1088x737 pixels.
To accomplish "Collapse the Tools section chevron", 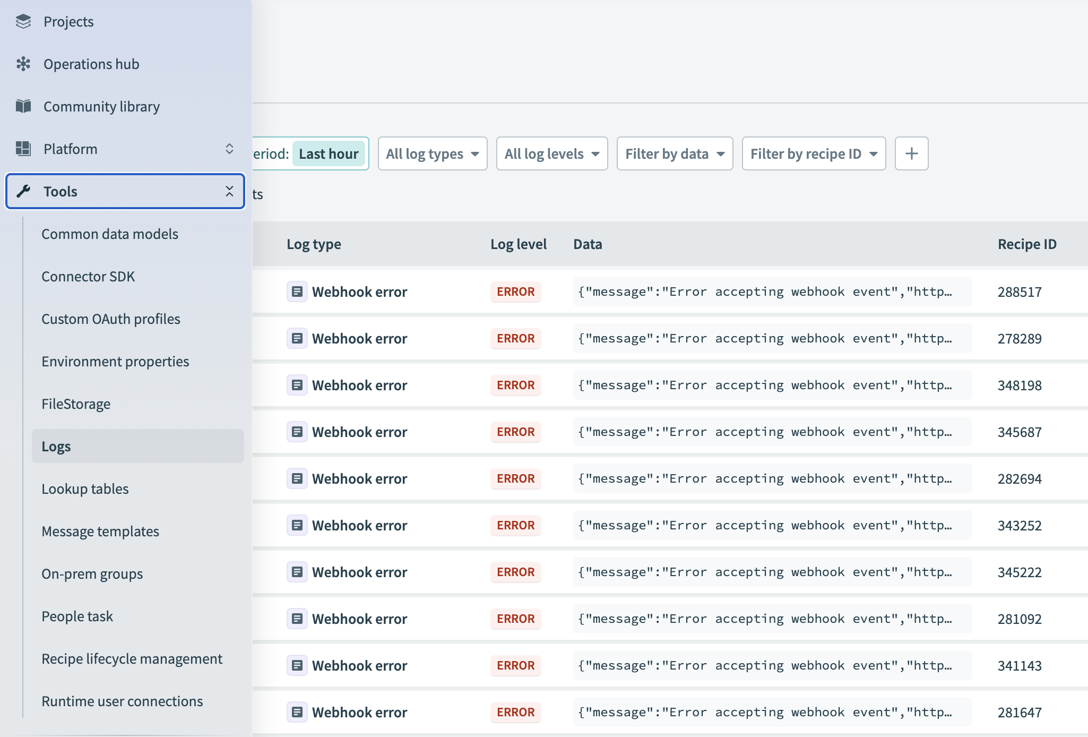I will (229, 191).
